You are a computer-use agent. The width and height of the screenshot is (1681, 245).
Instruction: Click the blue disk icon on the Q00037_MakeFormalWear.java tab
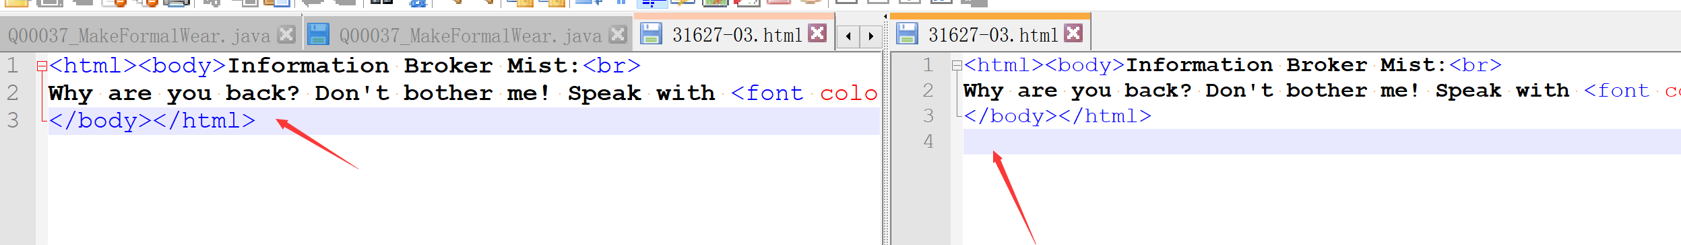tap(318, 34)
